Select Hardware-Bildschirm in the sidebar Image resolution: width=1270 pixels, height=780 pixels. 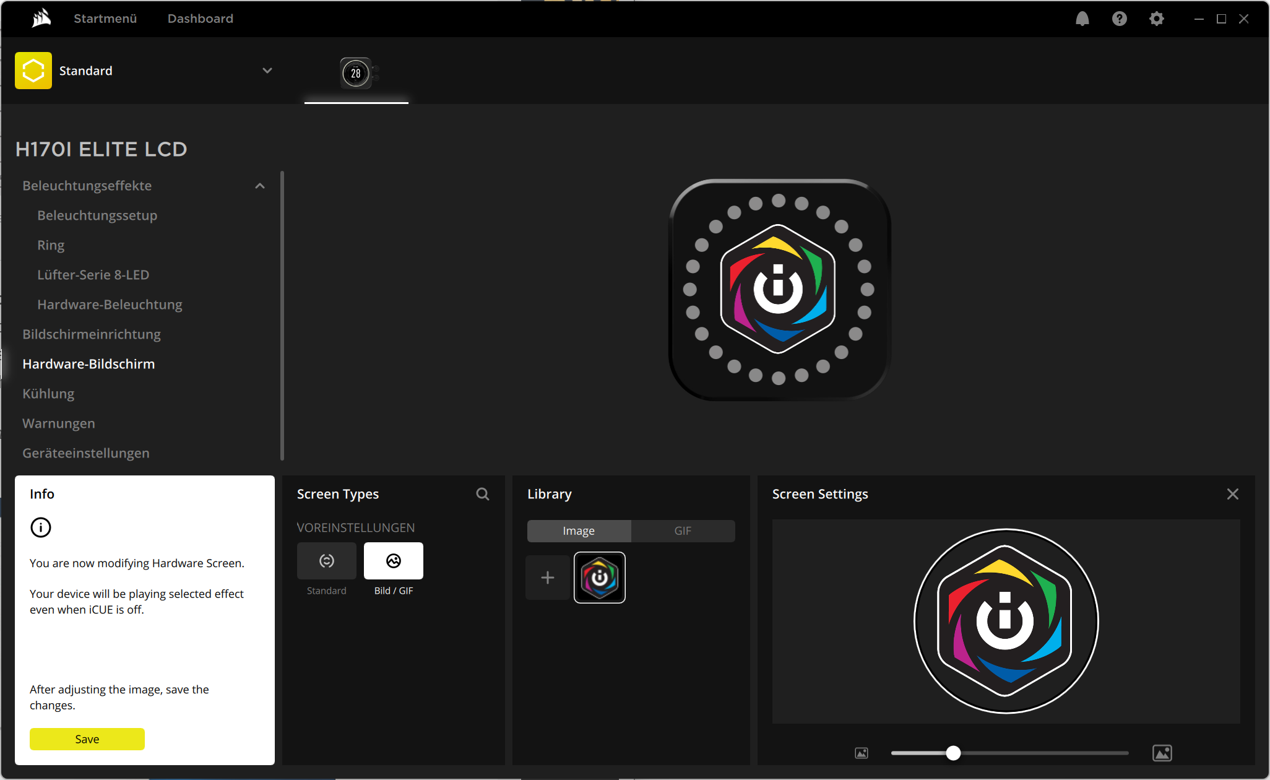(x=89, y=364)
